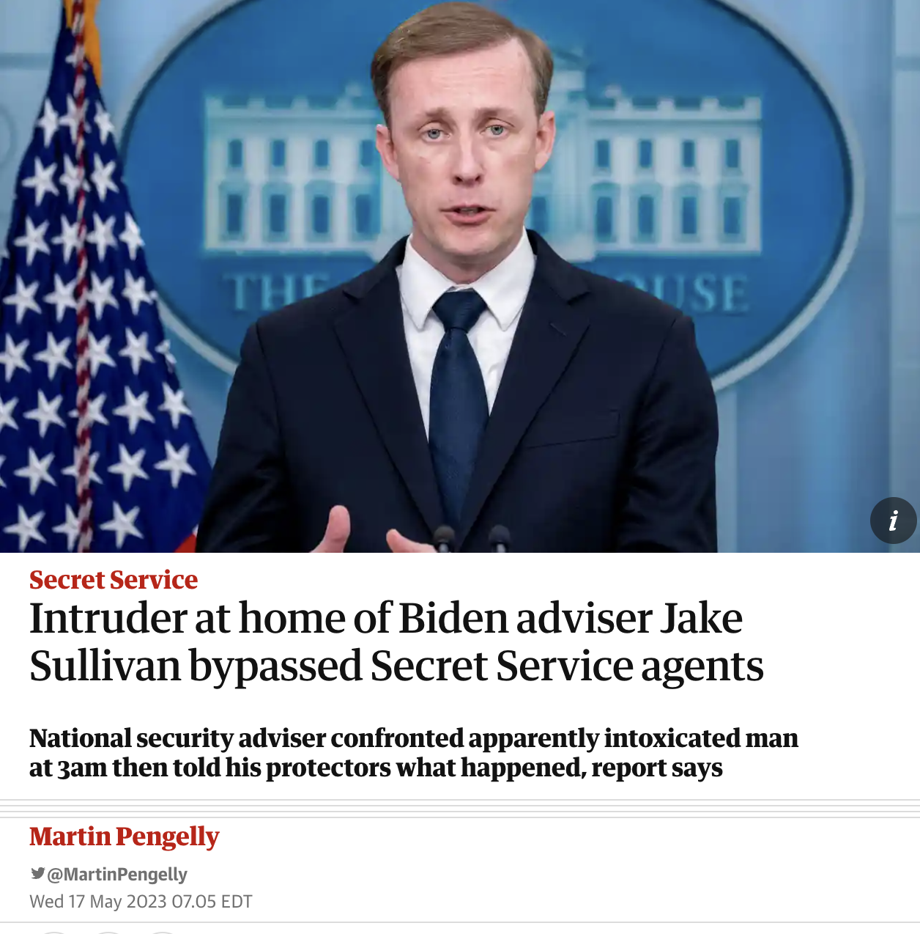Screen dimensions: 920x934
Task: Visit @MartinPengelly Twitter handle
Action: [x=117, y=874]
